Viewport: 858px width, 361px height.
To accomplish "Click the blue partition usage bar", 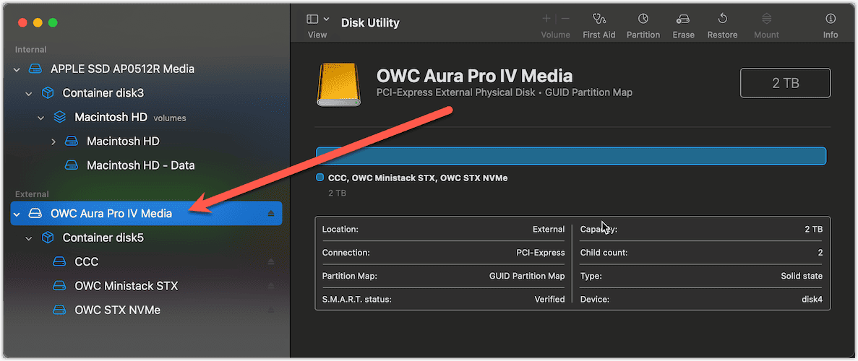I will click(x=570, y=156).
